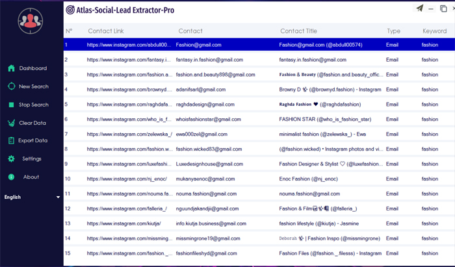This screenshot has height=267, width=455.
Task: Click the instagram.com/falleria_/ link
Action: pos(127,209)
